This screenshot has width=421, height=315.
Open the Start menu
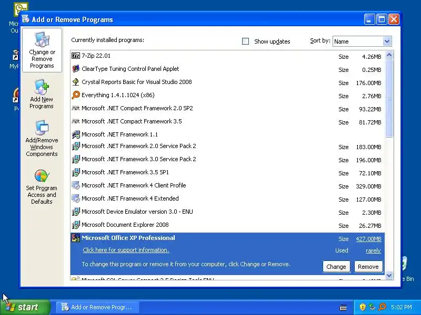25,307
